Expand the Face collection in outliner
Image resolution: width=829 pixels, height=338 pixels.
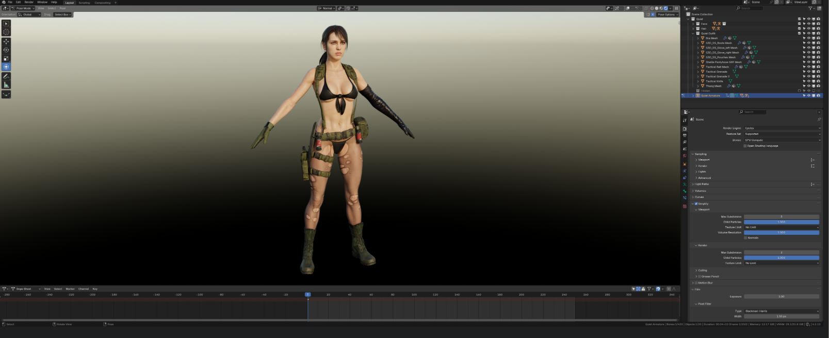point(693,24)
